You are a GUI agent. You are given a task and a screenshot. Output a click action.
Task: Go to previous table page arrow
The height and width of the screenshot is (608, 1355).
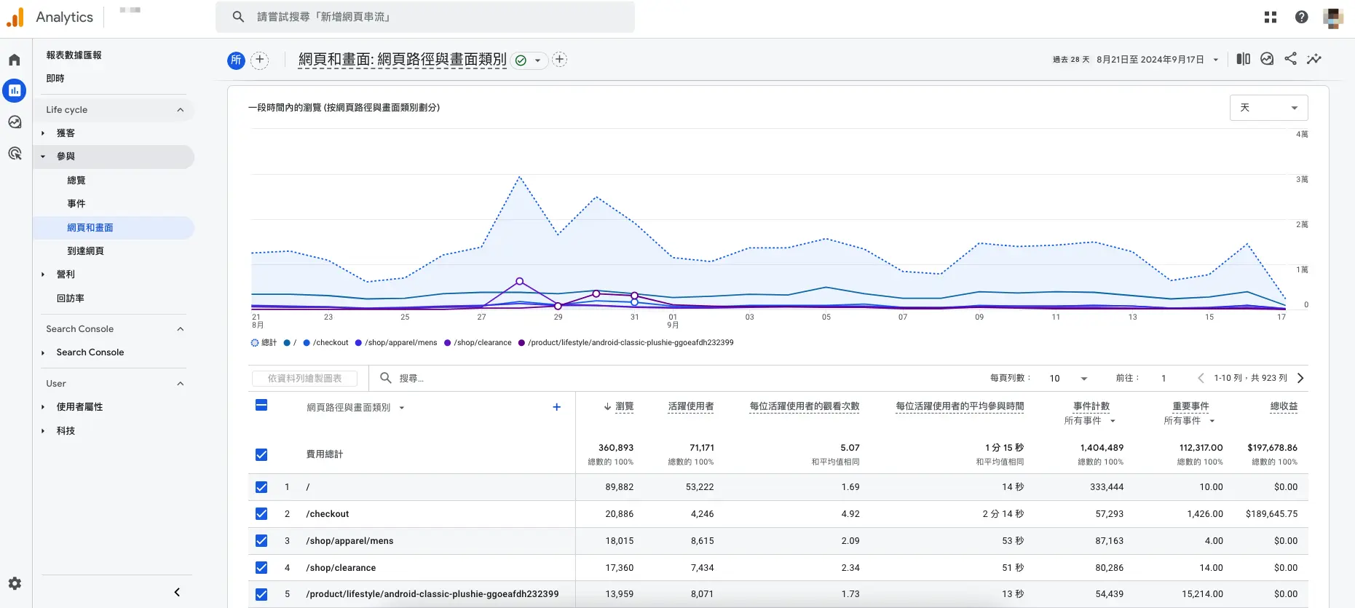1201,378
